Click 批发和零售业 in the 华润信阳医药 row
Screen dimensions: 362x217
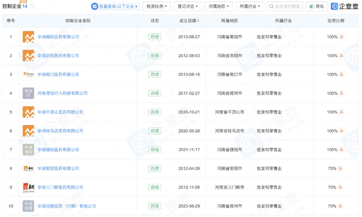click(x=269, y=150)
